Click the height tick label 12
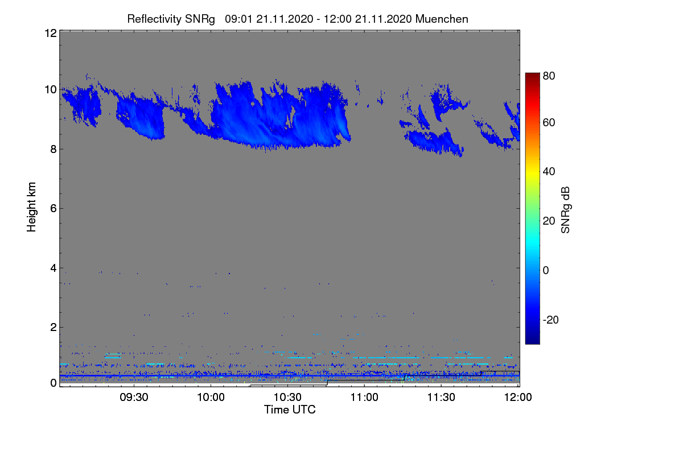The height and width of the screenshot is (455, 683). pos(50,33)
